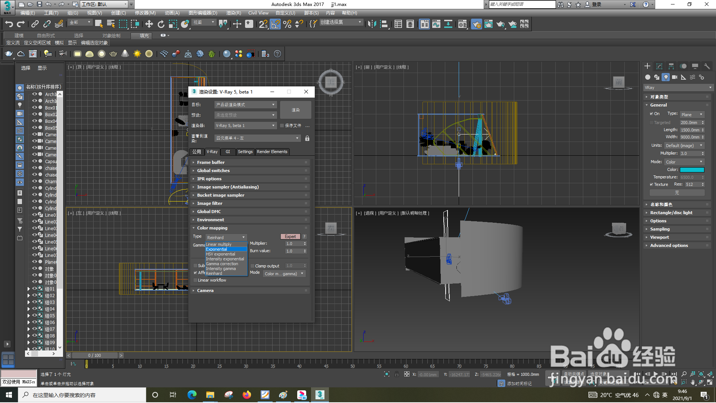Open the Render Elements tab

tap(272, 152)
